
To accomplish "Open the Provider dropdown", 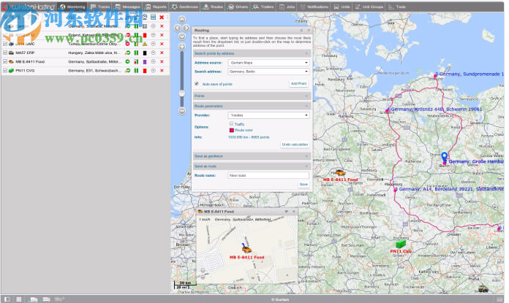I will click(269, 115).
